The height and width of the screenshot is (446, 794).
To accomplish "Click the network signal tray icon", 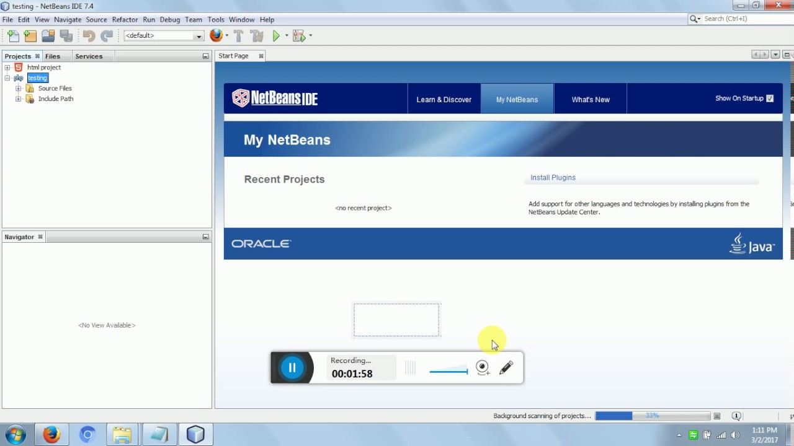I will coord(721,435).
